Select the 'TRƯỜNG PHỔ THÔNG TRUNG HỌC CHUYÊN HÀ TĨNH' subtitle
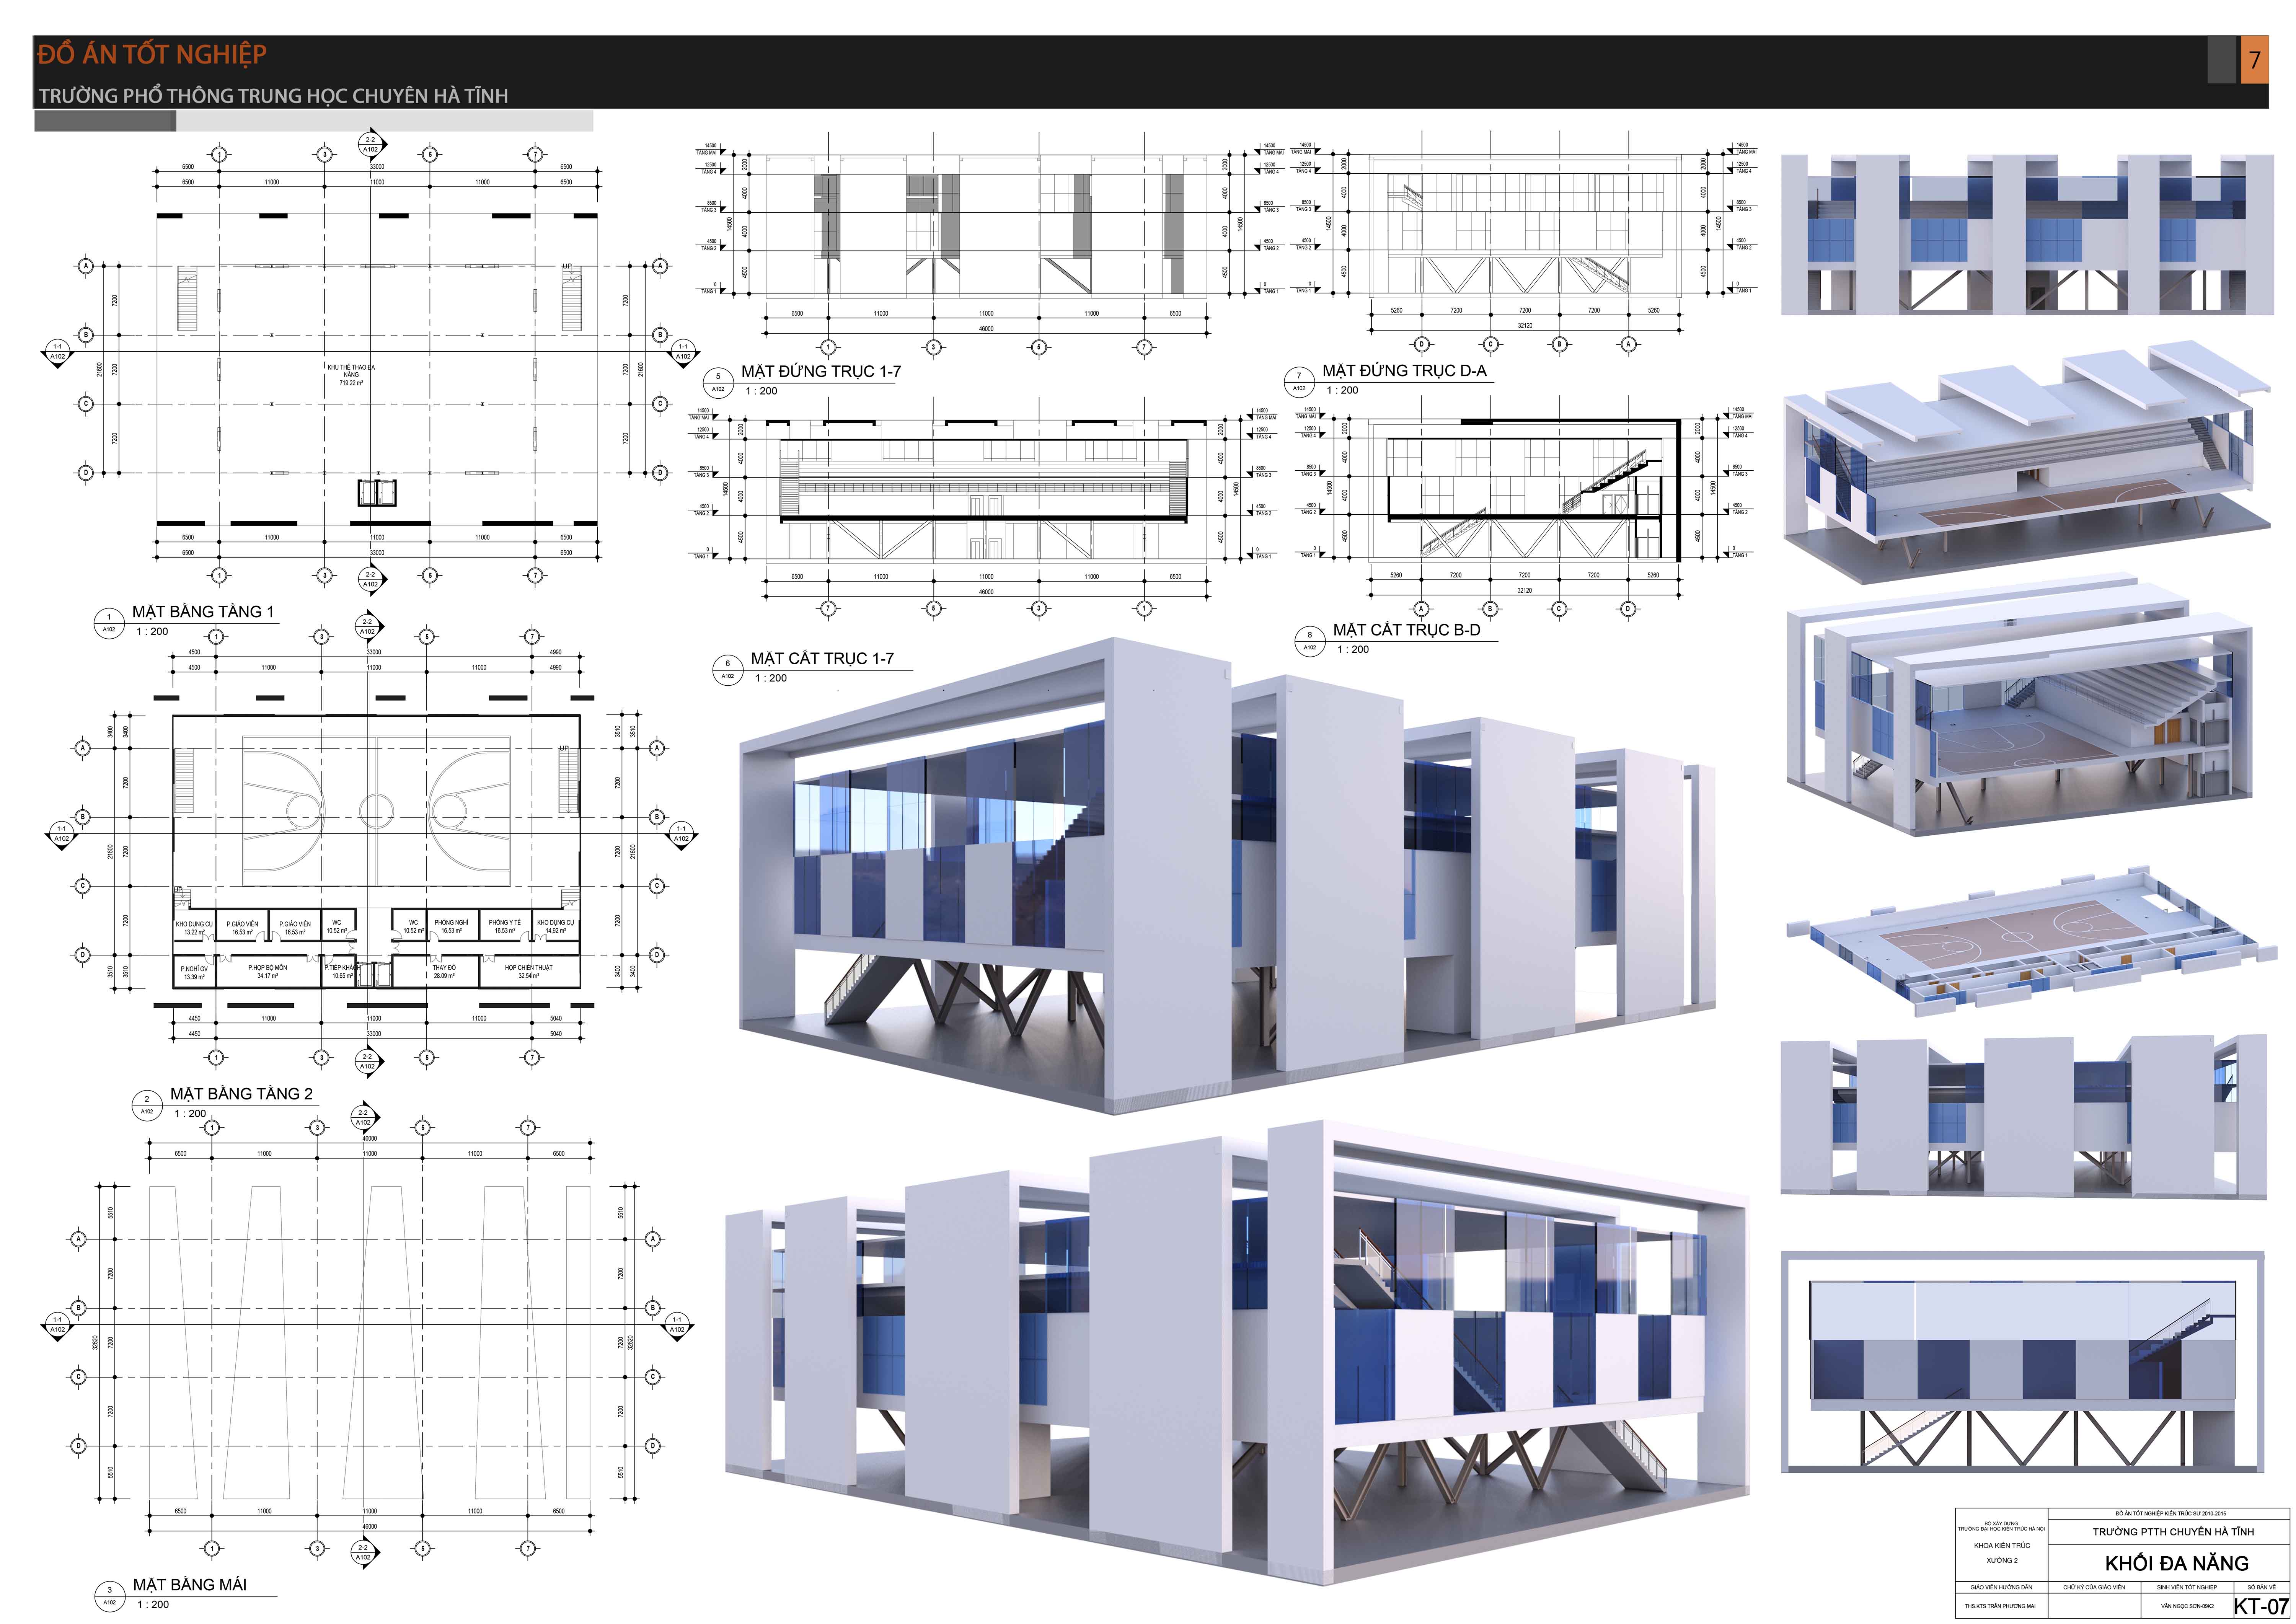 tap(273, 96)
